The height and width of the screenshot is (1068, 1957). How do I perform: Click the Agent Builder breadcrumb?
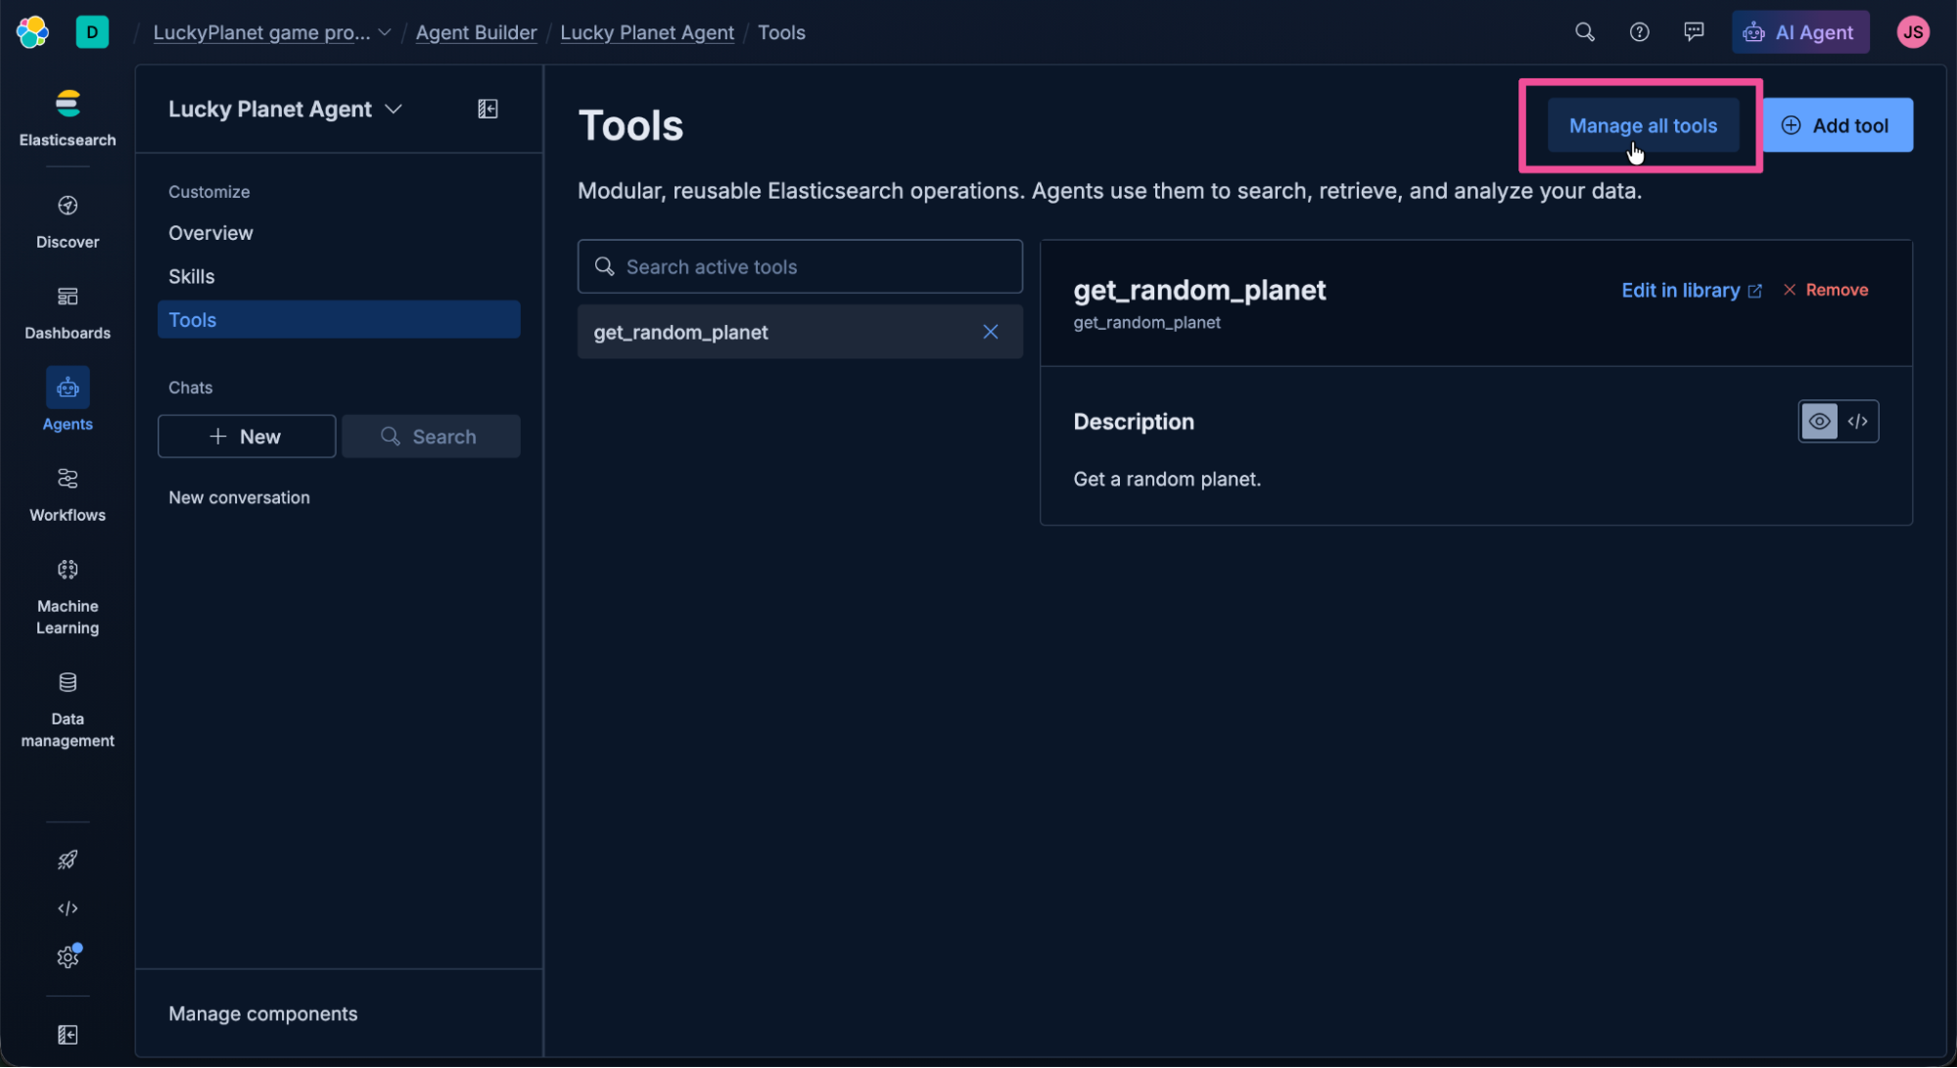tap(476, 32)
